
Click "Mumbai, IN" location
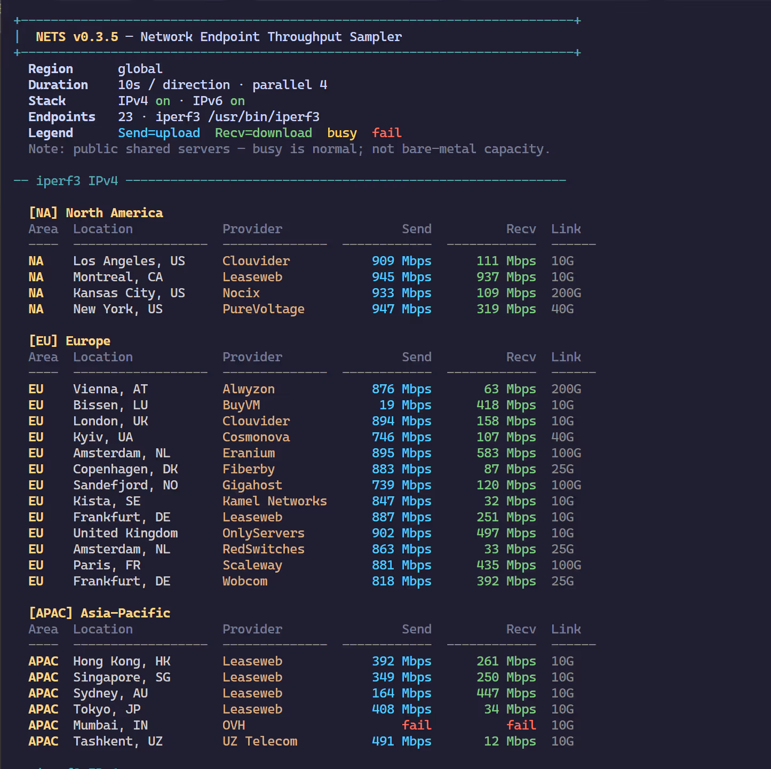pos(110,725)
